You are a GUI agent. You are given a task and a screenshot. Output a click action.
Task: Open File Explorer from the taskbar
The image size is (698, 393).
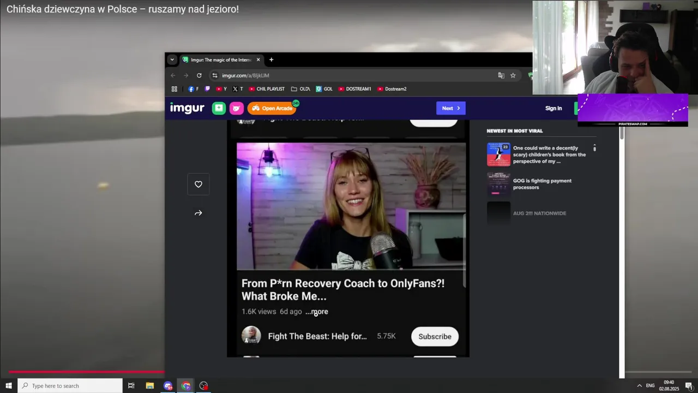[x=150, y=386]
